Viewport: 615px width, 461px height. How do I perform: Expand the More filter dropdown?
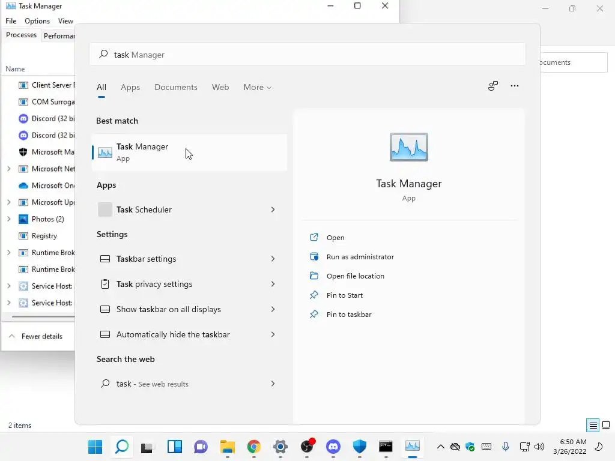(x=257, y=87)
